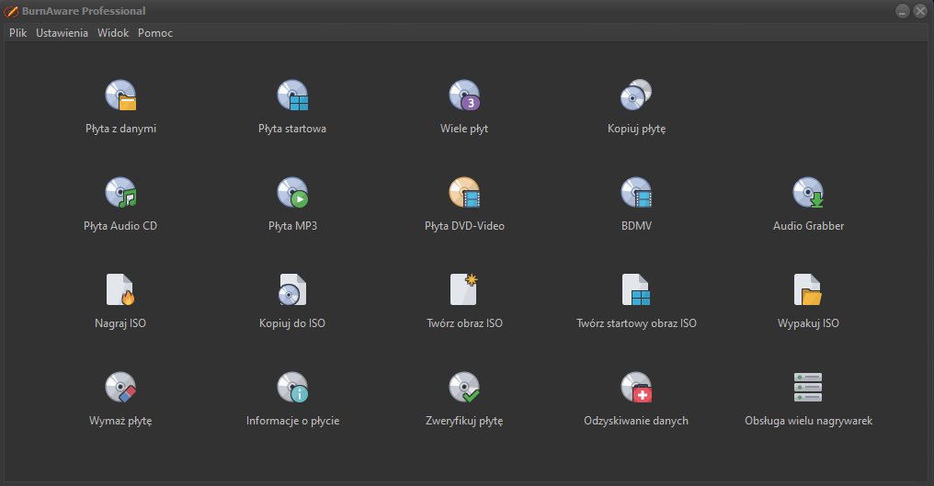
Task: Click the 'Płyta Audio CD' label
Action: pyautogui.click(x=120, y=226)
